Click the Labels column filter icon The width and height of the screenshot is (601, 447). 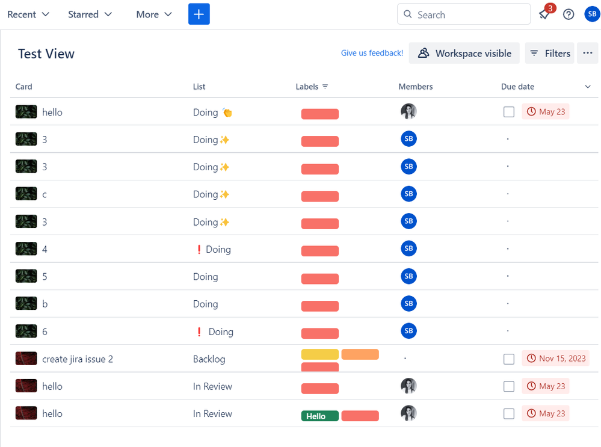325,87
